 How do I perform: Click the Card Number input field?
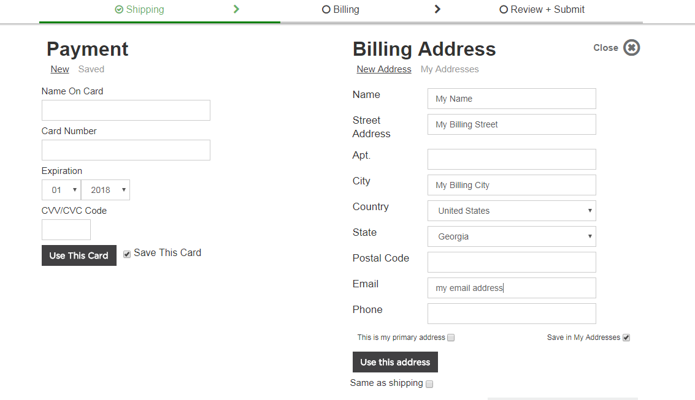point(126,150)
